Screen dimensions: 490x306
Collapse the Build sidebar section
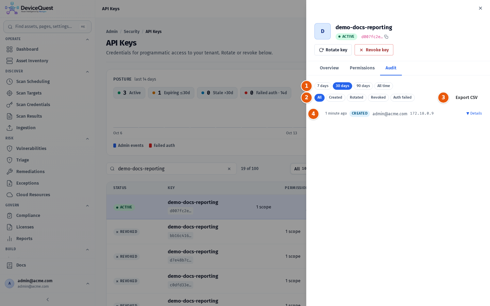[x=87, y=250]
